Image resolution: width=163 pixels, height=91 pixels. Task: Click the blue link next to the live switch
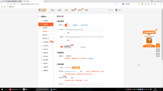click(75, 25)
